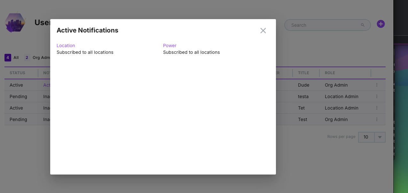Open the Rows per page dropdown arrow
This screenshot has height=193, width=408.
(x=380, y=137)
